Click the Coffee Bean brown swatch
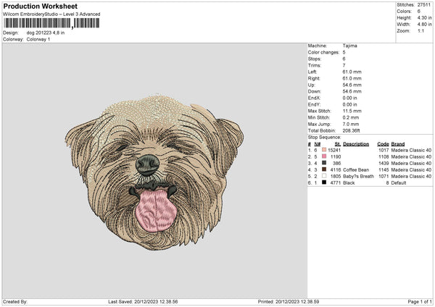This screenshot has height=307, width=435. [324, 169]
